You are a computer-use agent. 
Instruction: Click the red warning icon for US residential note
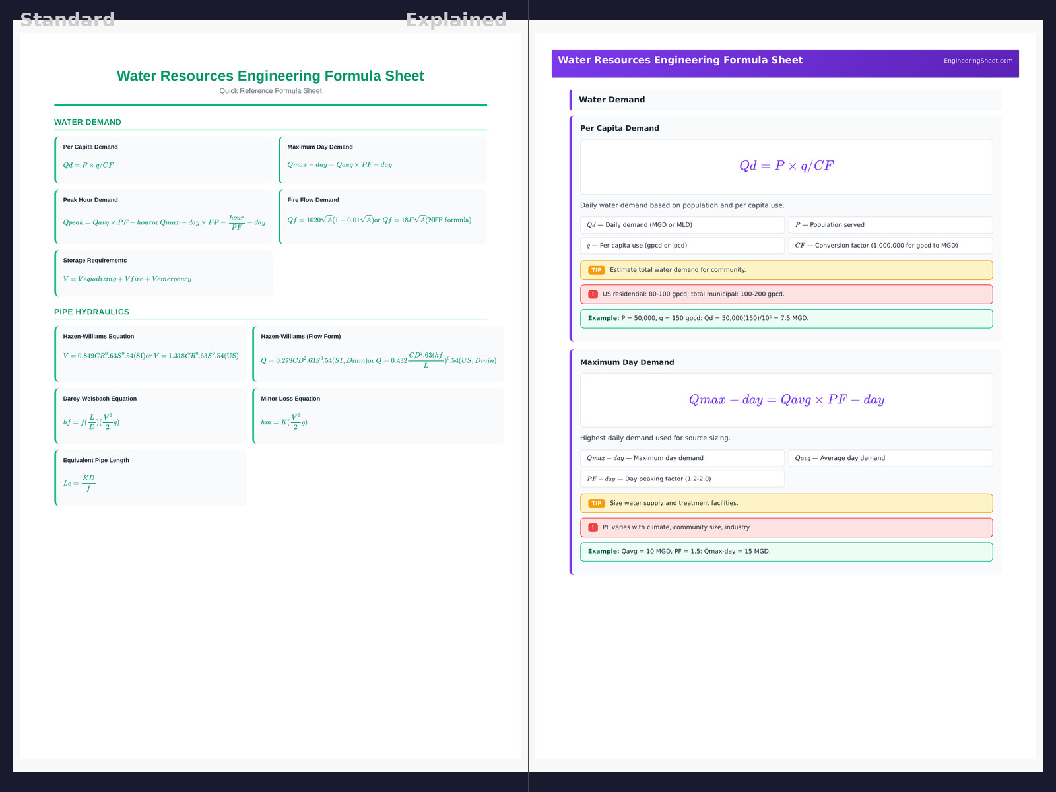coord(593,294)
